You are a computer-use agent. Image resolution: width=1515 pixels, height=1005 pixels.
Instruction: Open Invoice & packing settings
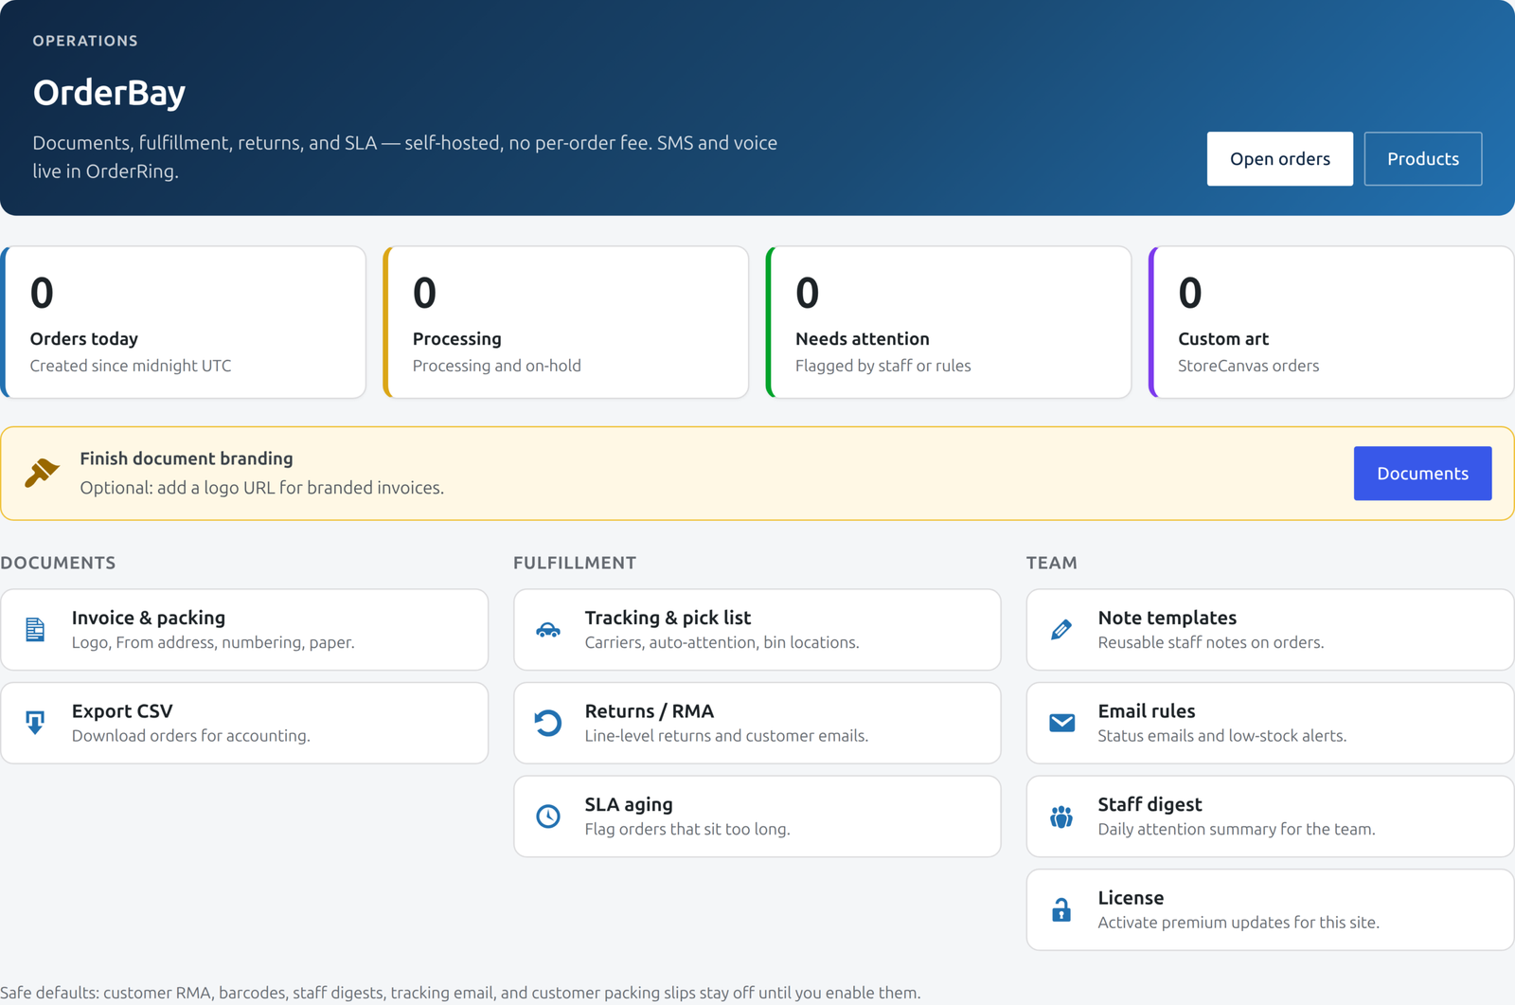point(244,629)
